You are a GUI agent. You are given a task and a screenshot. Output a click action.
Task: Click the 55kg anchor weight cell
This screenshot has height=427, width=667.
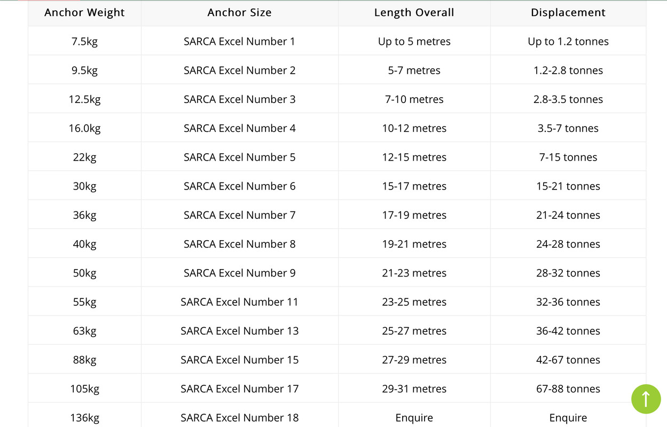84,301
